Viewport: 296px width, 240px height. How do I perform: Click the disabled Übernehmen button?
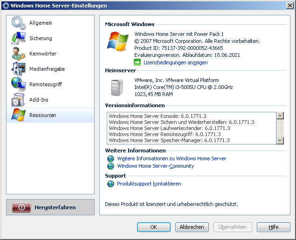click(233, 227)
